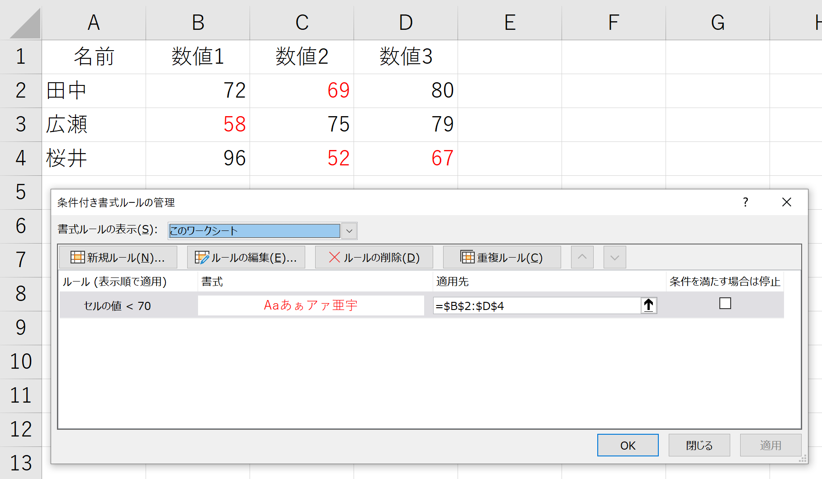The image size is (822, 479).
Task: Click cell containing 名前
Action: [x=94, y=57]
